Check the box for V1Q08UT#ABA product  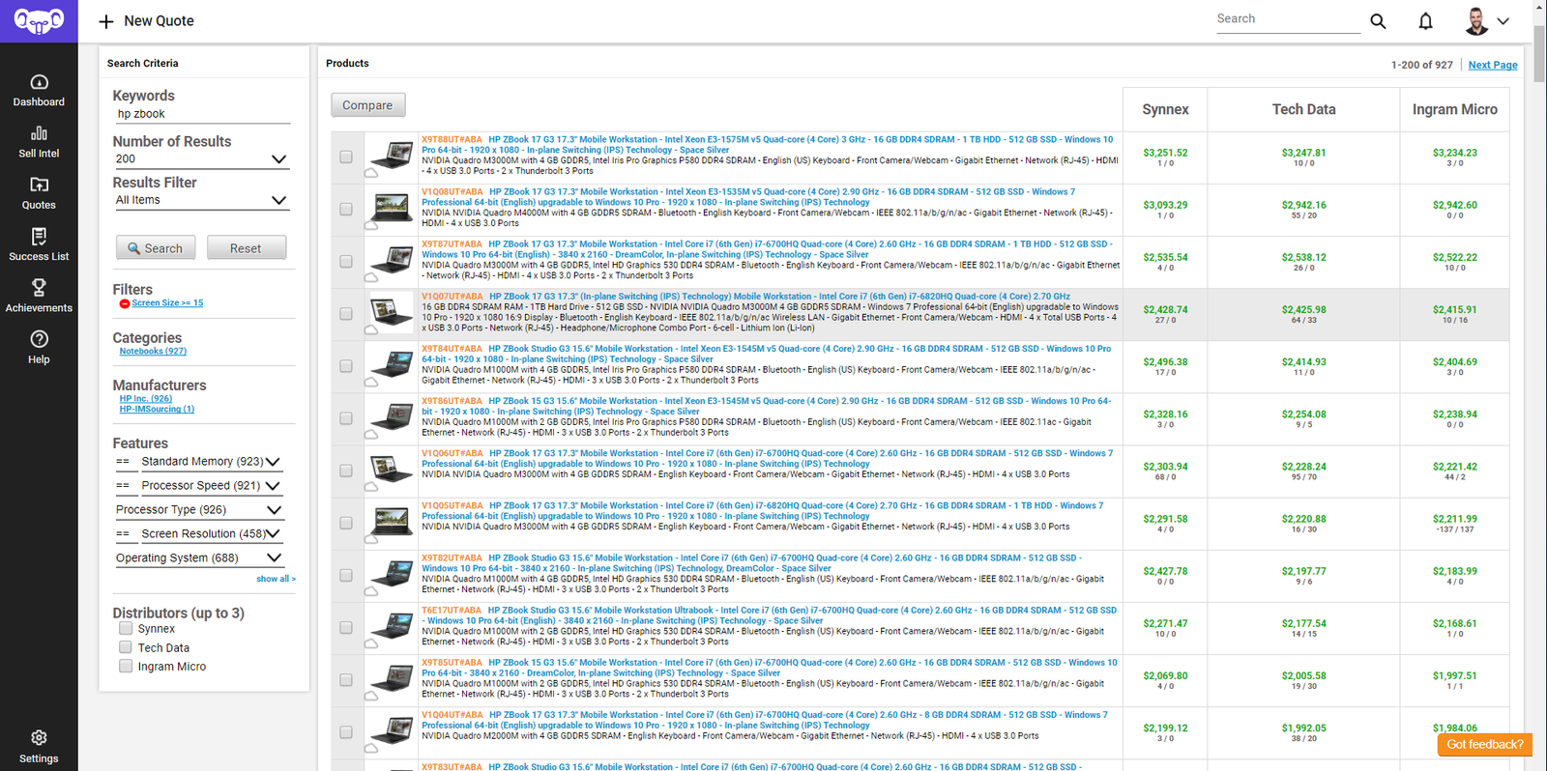(346, 209)
